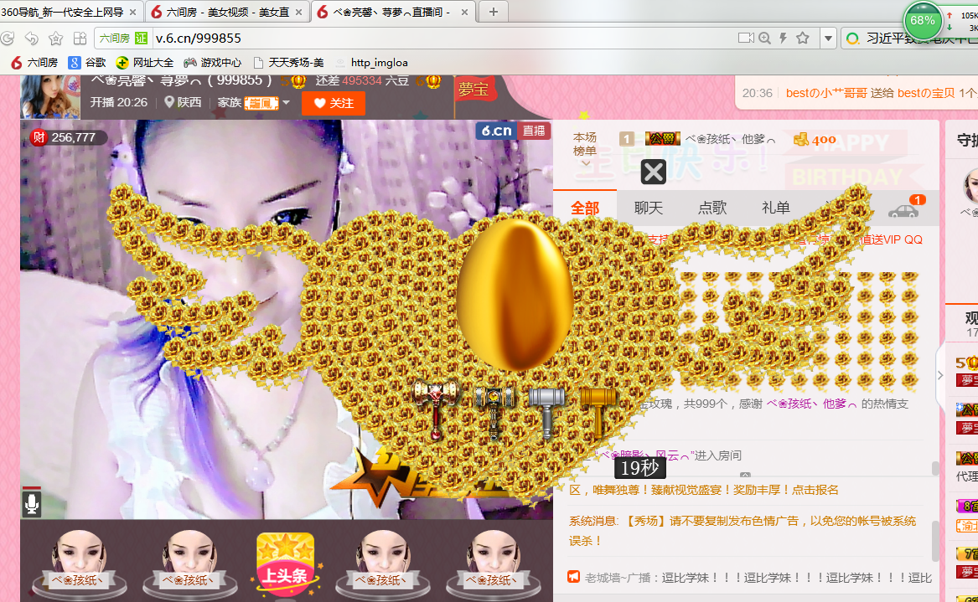
Task: Click the 6.cn 直播 logo on video
Action: click(513, 131)
